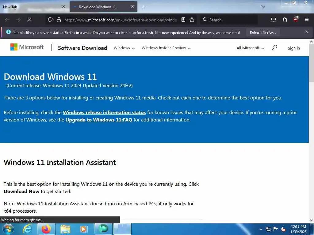Close the Download Windows 11 tab
The image size is (314, 235).
point(132,7)
